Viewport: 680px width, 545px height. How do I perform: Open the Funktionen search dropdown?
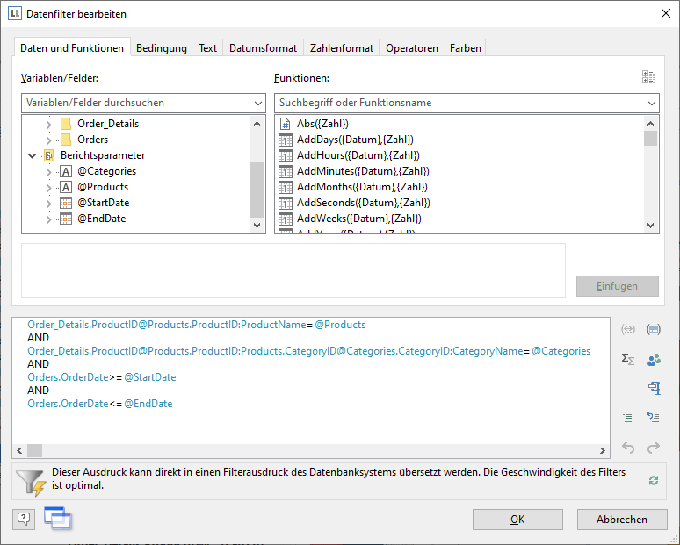(651, 103)
